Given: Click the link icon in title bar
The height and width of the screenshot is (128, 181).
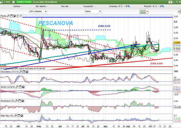Looking at the screenshot, I should coord(1,2).
